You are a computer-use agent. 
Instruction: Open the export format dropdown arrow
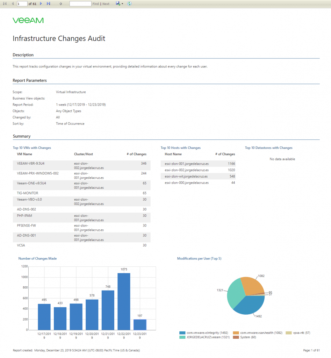click(122, 4)
